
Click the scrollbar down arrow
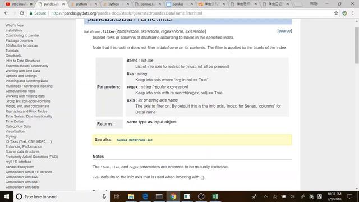click(357, 189)
